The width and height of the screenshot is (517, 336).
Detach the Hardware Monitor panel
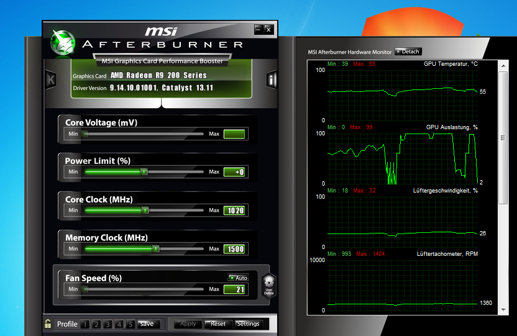click(408, 52)
